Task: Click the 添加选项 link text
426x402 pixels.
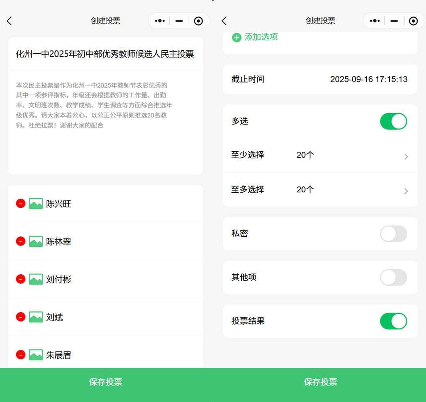Action: [261, 37]
